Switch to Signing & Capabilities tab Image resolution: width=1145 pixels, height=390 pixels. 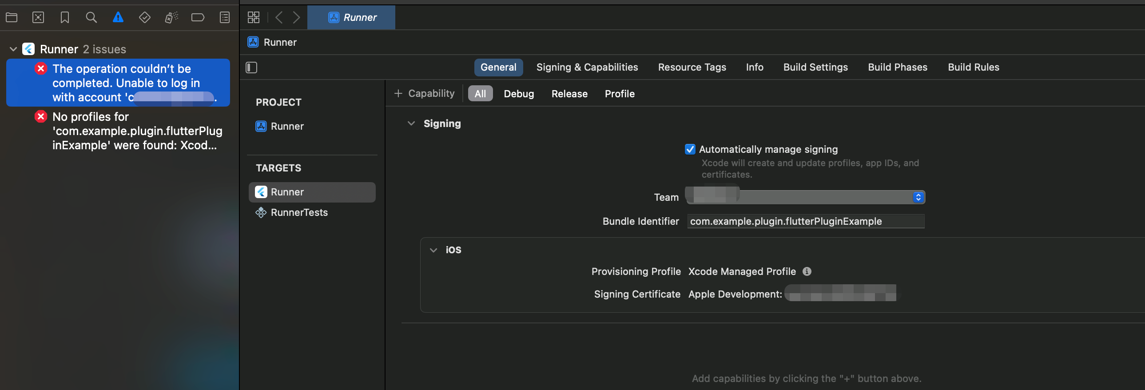[x=587, y=67]
